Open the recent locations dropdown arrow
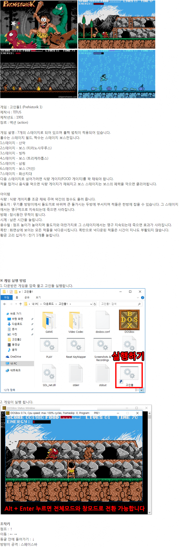The height and width of the screenshot is (547, 179). (x=16, y=304)
